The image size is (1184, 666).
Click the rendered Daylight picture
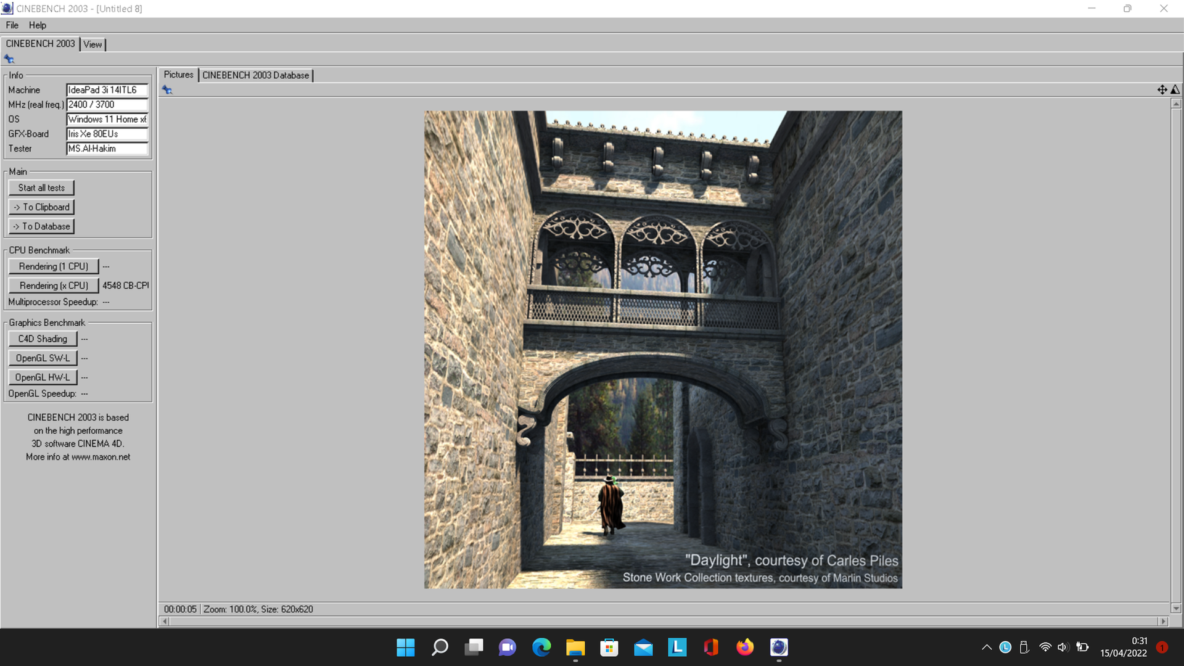tap(663, 350)
